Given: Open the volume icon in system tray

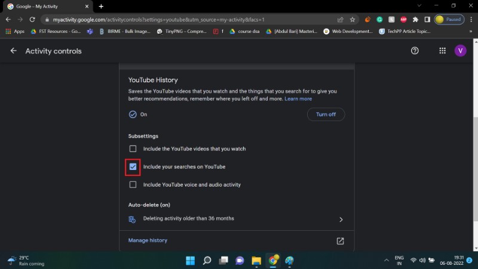Looking at the screenshot, I should 422,260.
